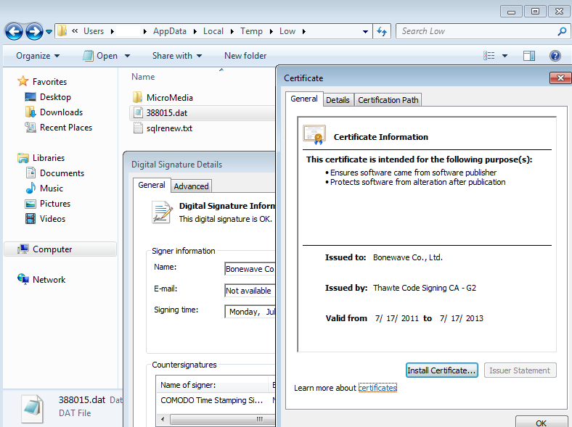The image size is (572, 427).
Task: Click the Explorer Forward navigation arrow
Action: click(34, 31)
